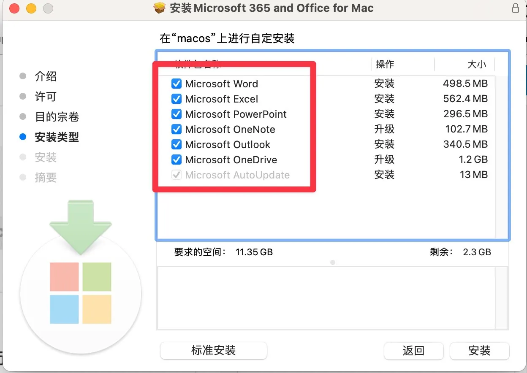527x373 pixels.
Task: Click the Microsoft OneDrive label
Action: click(231, 159)
